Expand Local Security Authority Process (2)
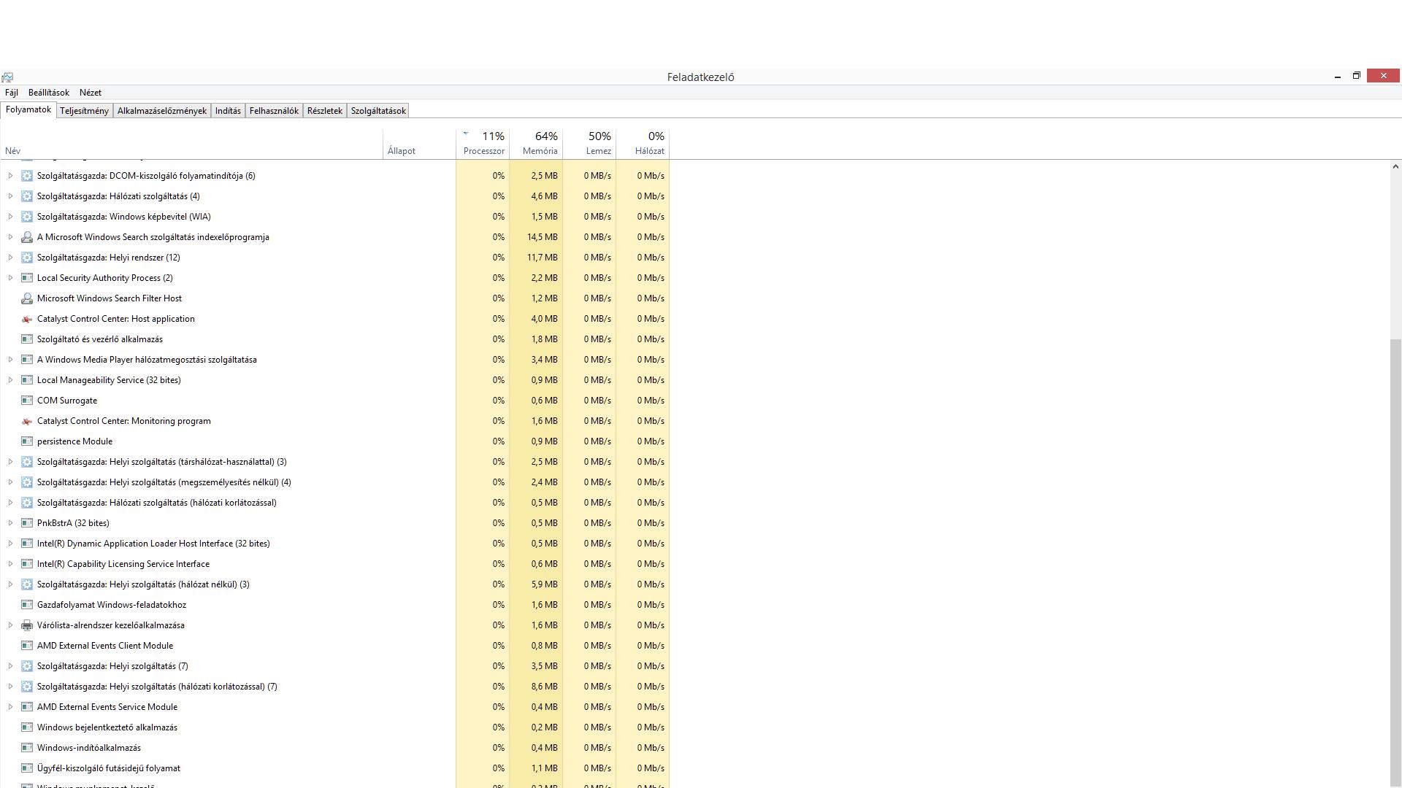 coord(10,278)
